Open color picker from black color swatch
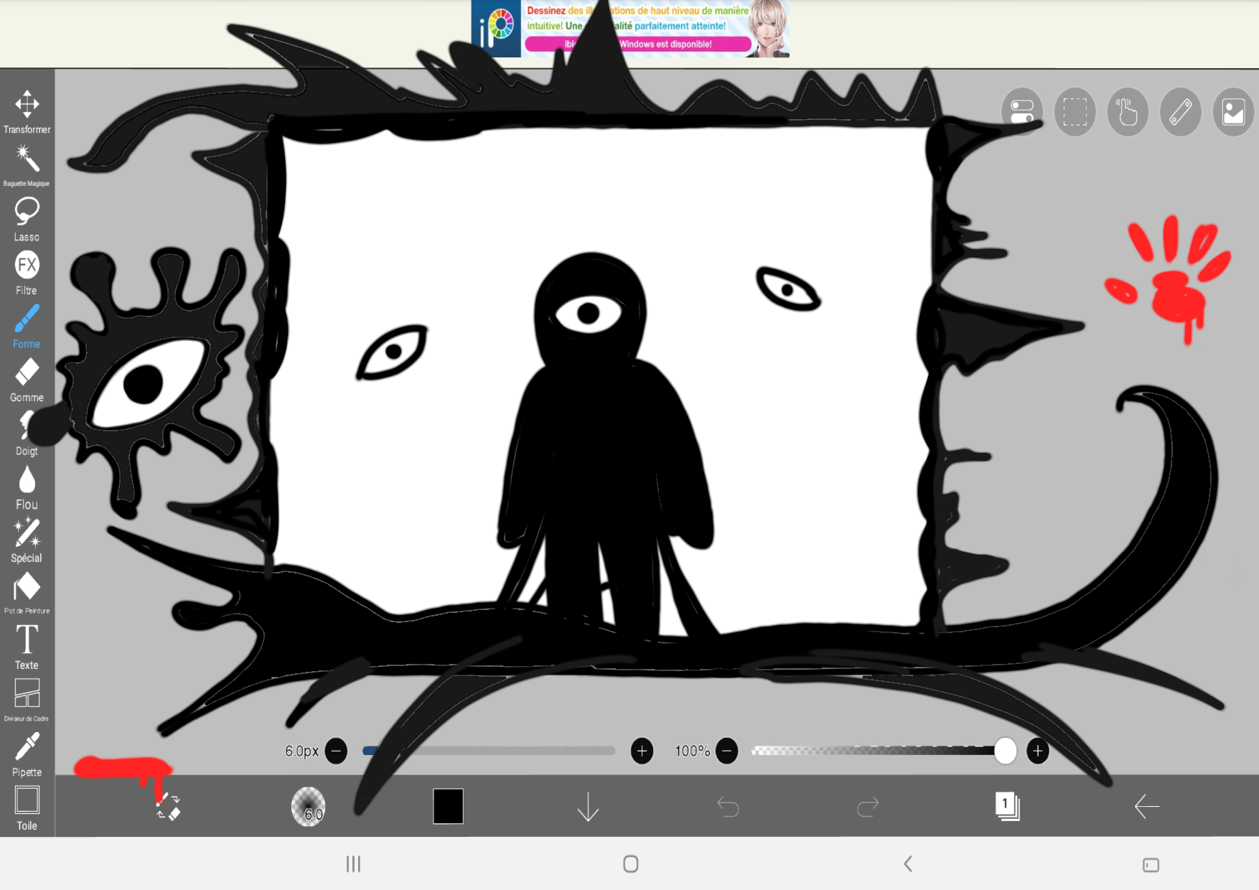The height and width of the screenshot is (890, 1259). coord(447,807)
